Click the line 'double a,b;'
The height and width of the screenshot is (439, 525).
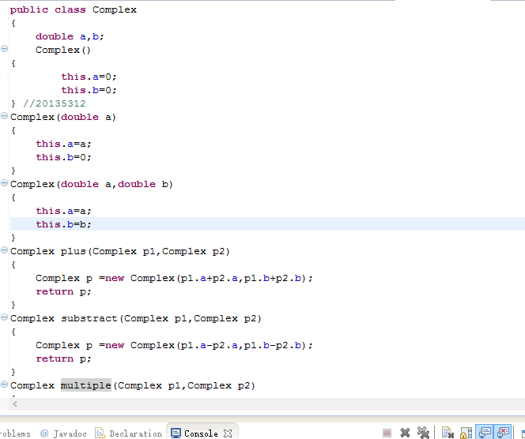point(70,36)
